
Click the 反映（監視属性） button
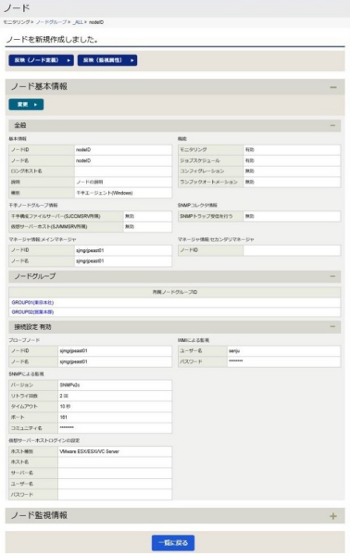pos(107,60)
